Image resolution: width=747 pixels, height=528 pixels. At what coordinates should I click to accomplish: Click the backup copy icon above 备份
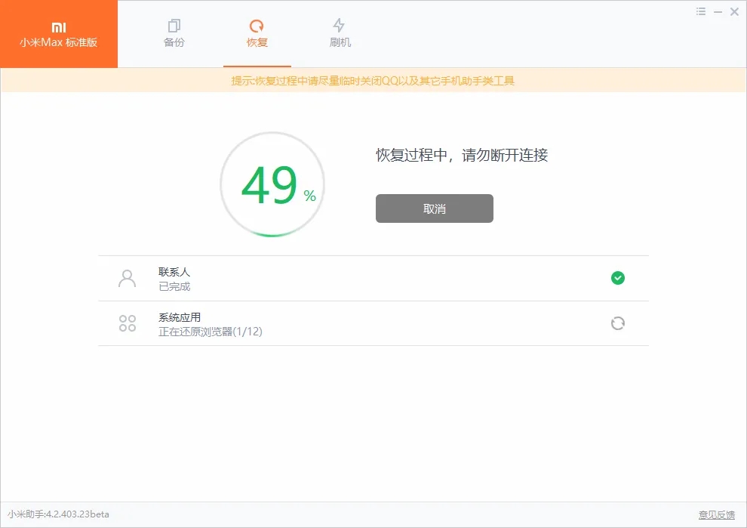[x=174, y=25]
